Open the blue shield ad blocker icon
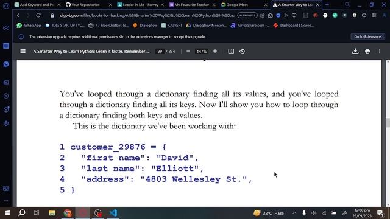390x219 pixels. (x=278, y=15)
